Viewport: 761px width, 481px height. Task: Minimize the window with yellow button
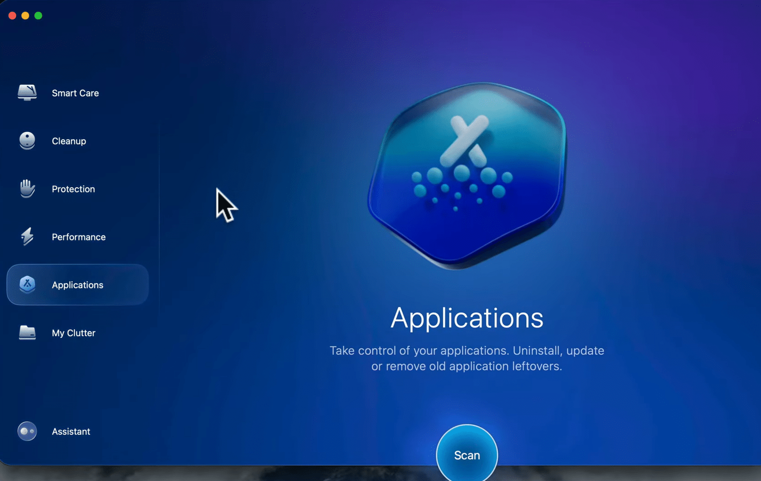pyautogui.click(x=25, y=15)
